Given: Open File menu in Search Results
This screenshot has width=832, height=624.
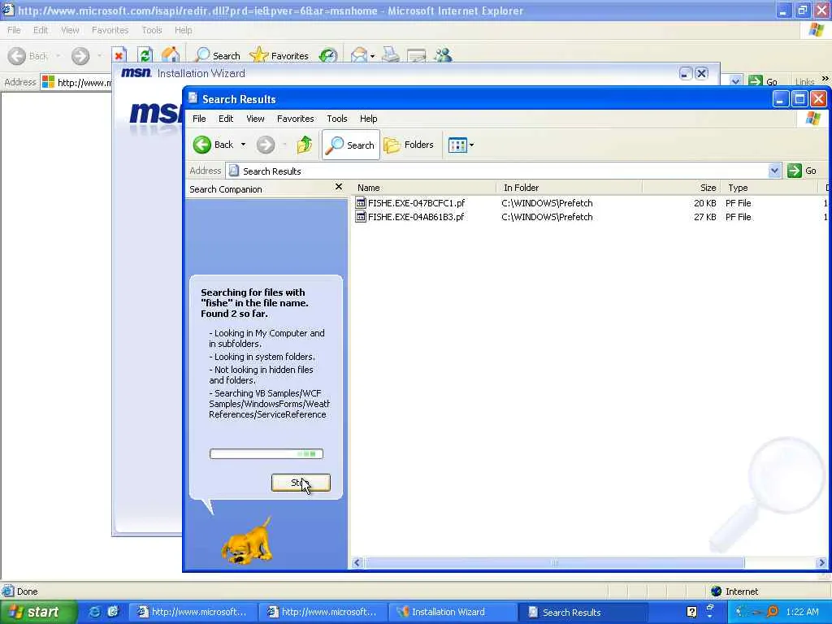Looking at the screenshot, I should click(x=199, y=119).
